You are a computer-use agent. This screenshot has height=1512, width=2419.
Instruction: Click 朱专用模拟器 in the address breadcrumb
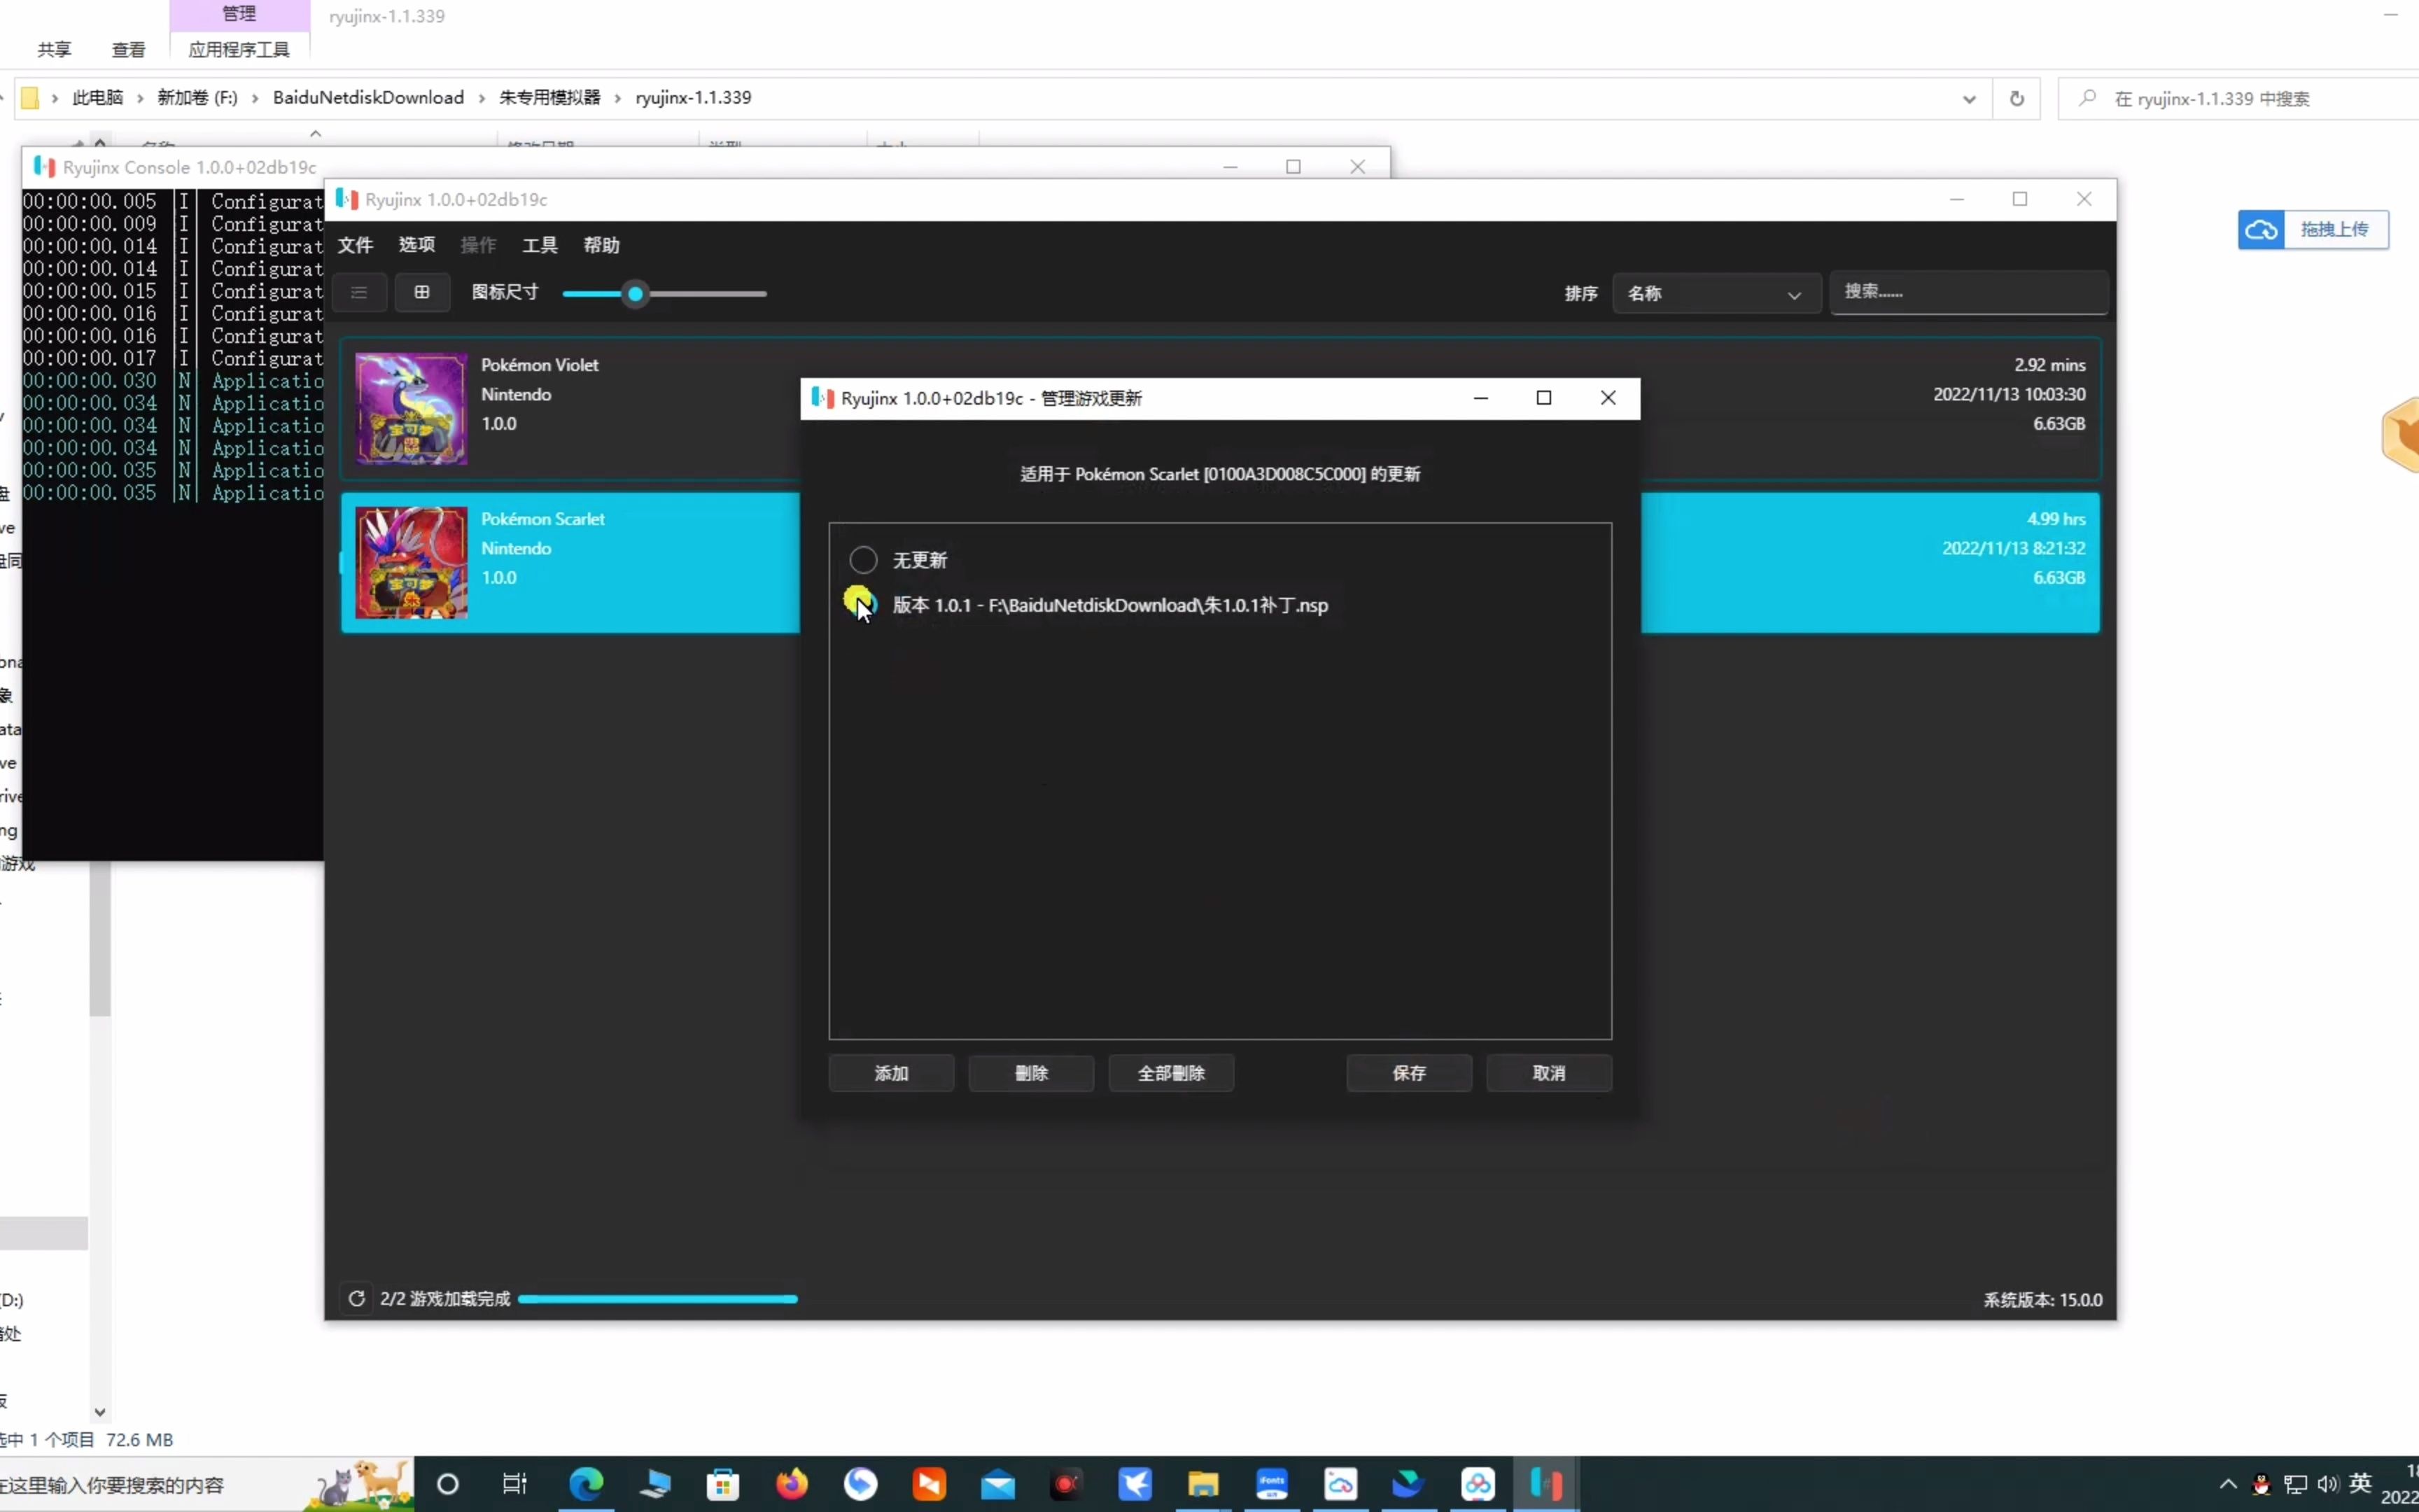[549, 97]
